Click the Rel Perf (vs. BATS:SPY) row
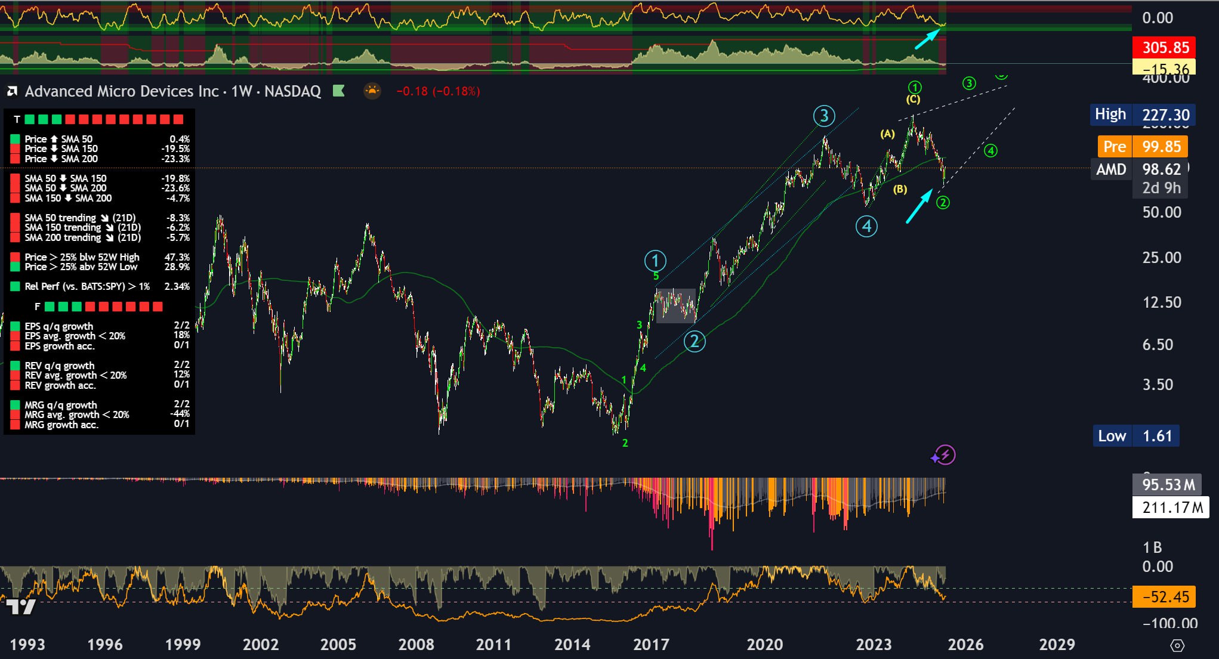 [x=100, y=286]
